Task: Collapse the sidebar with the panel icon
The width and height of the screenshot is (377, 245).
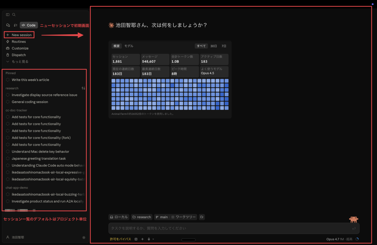Action: pyautogui.click(x=8, y=14)
